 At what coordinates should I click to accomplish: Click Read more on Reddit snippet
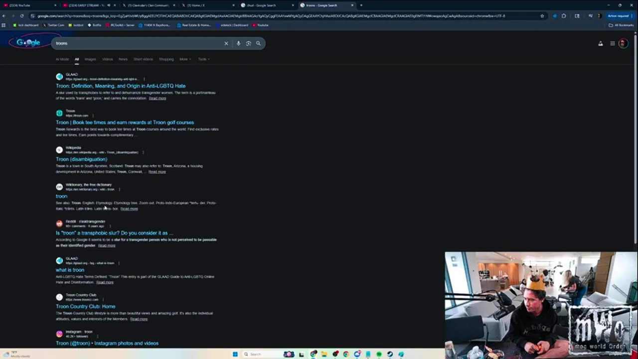tap(107, 245)
